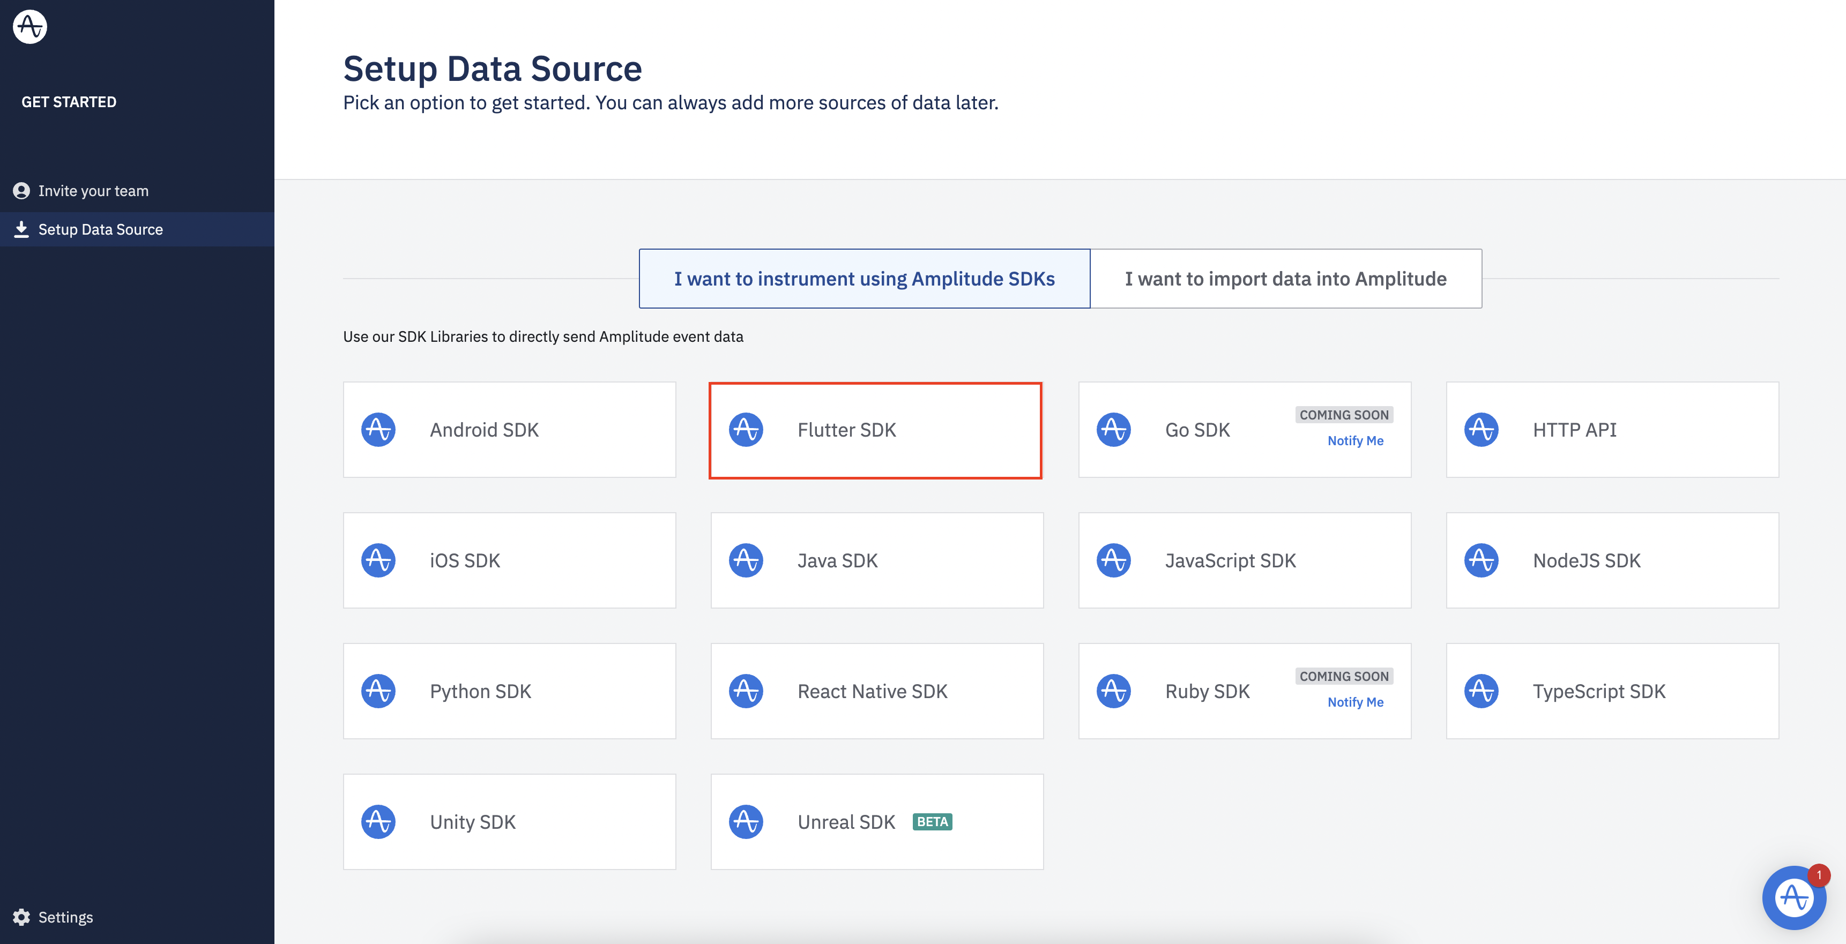Click the Android SDK Amplitude icon
This screenshot has height=944, width=1846.
coord(378,430)
